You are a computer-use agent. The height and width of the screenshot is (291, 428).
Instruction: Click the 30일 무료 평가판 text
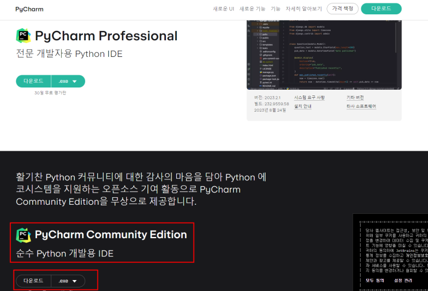click(50, 93)
